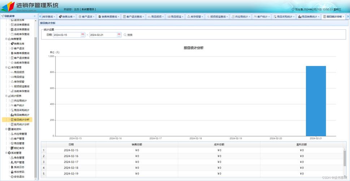Click the 销售总额 column header

137,144
